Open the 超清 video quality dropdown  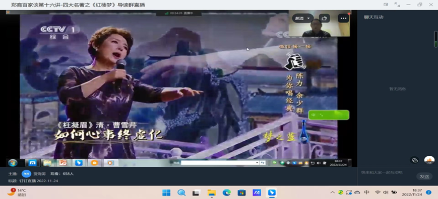(302, 19)
